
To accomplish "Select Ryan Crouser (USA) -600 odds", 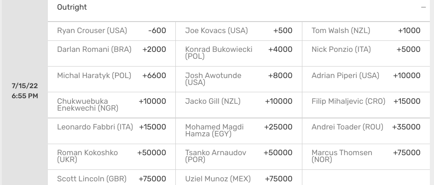I will pos(111,31).
